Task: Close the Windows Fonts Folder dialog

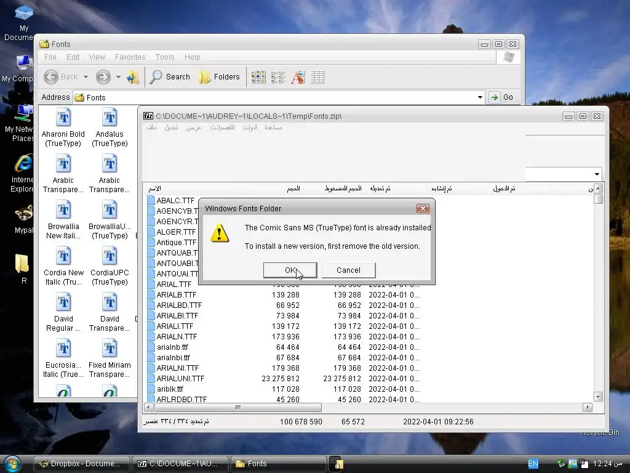Action: [x=422, y=208]
